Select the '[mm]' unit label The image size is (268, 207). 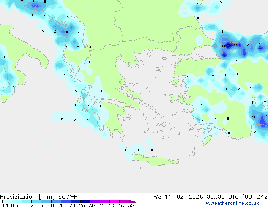pos(46,197)
